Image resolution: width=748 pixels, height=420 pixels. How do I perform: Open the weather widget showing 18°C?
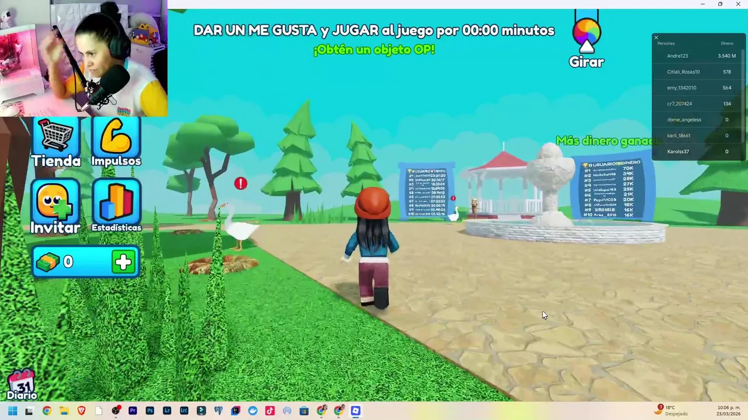pyautogui.click(x=672, y=411)
